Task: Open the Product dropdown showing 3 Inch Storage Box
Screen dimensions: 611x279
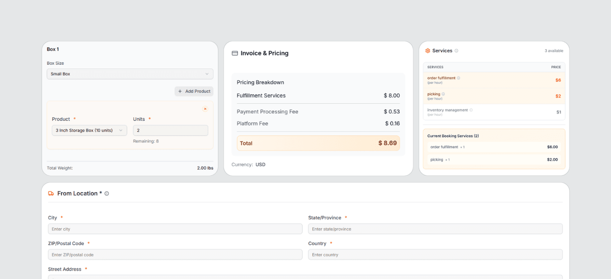Action: coord(89,130)
